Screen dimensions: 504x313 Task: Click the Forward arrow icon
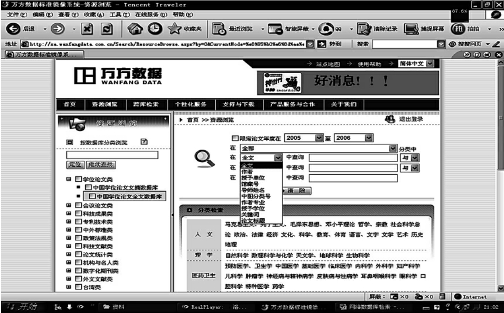[x=57, y=29]
